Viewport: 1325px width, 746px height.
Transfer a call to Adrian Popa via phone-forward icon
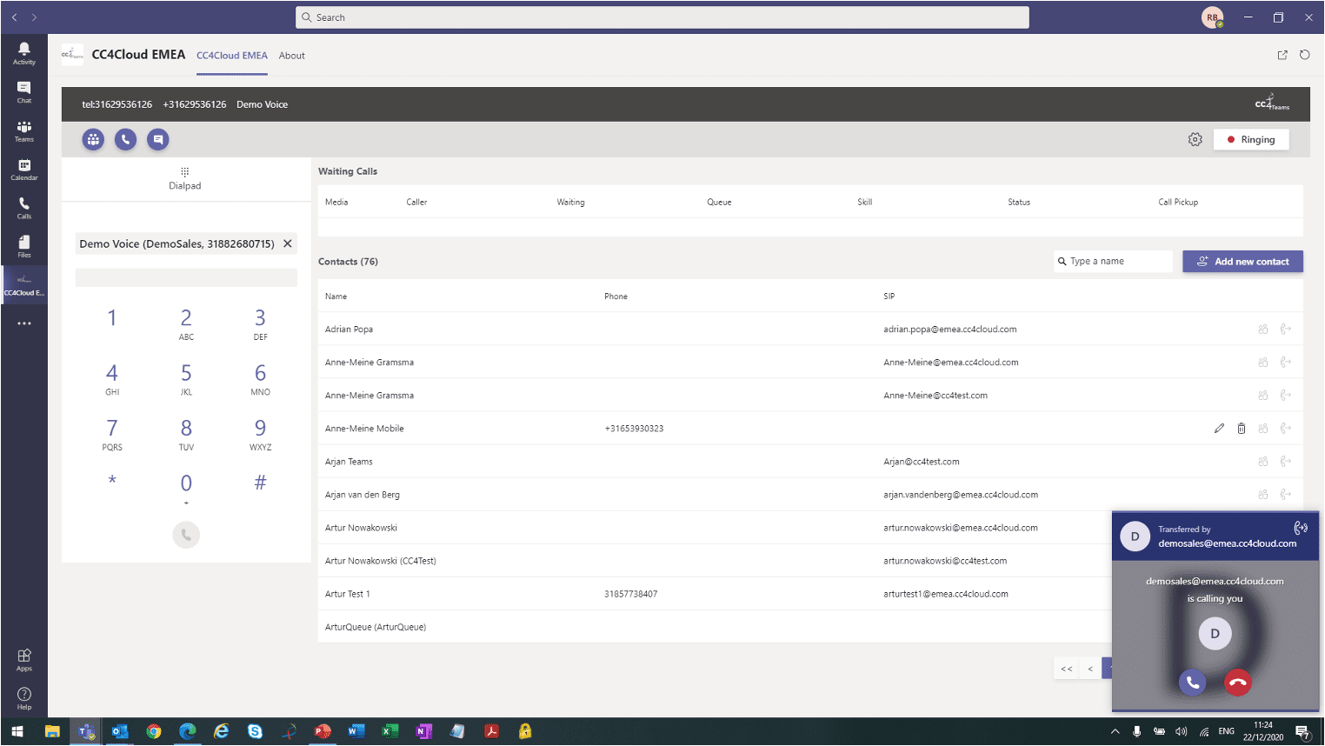[x=1286, y=329]
